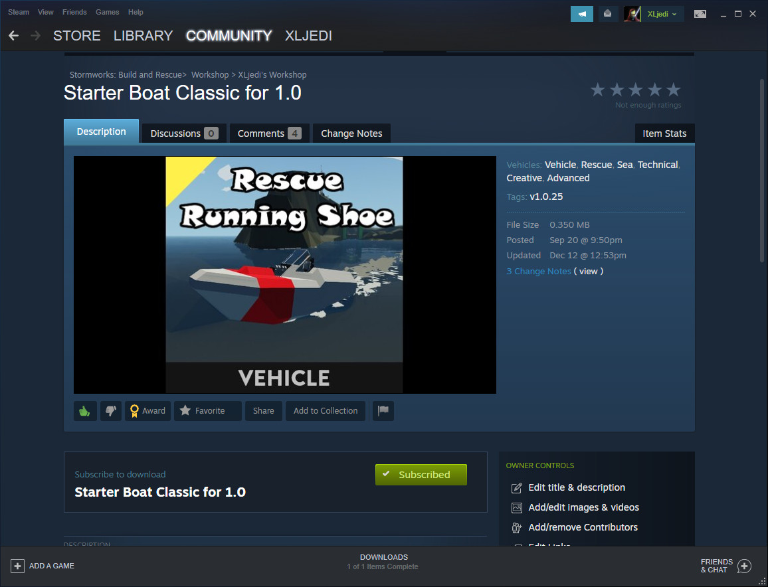Screen dimensions: 768x587
Task: Expand the XLjedi account dropdown
Action: coord(662,14)
